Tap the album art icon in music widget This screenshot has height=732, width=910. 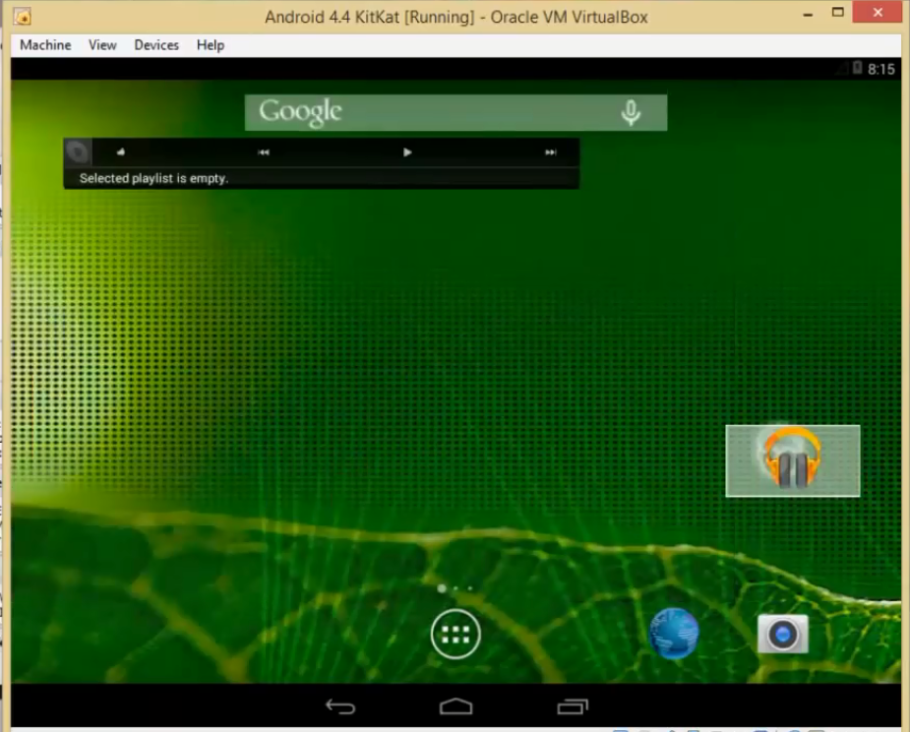pos(77,152)
